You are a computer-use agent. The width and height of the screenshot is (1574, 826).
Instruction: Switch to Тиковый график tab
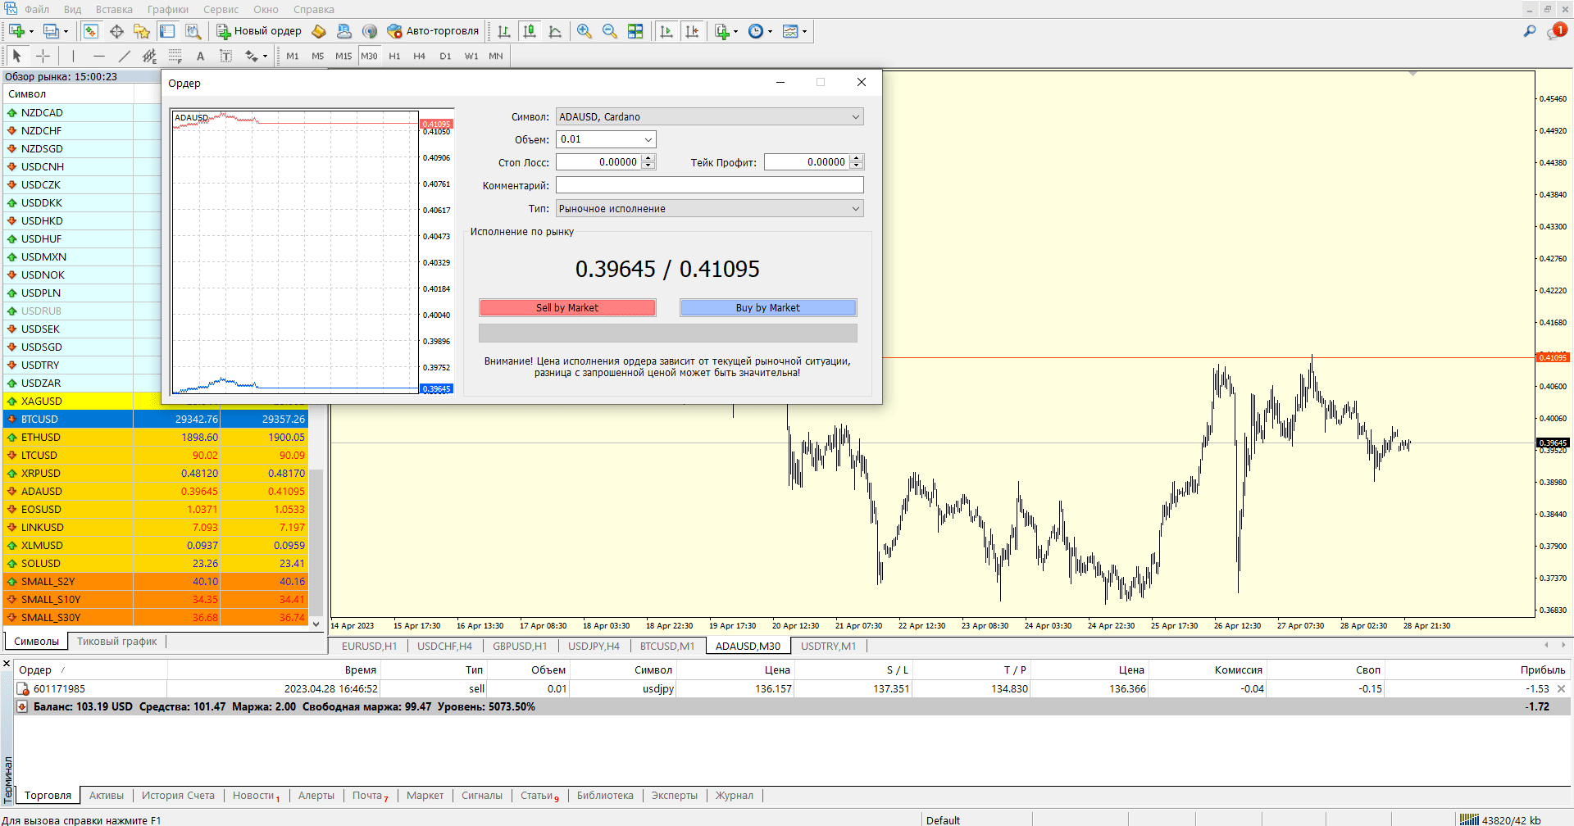click(x=116, y=641)
